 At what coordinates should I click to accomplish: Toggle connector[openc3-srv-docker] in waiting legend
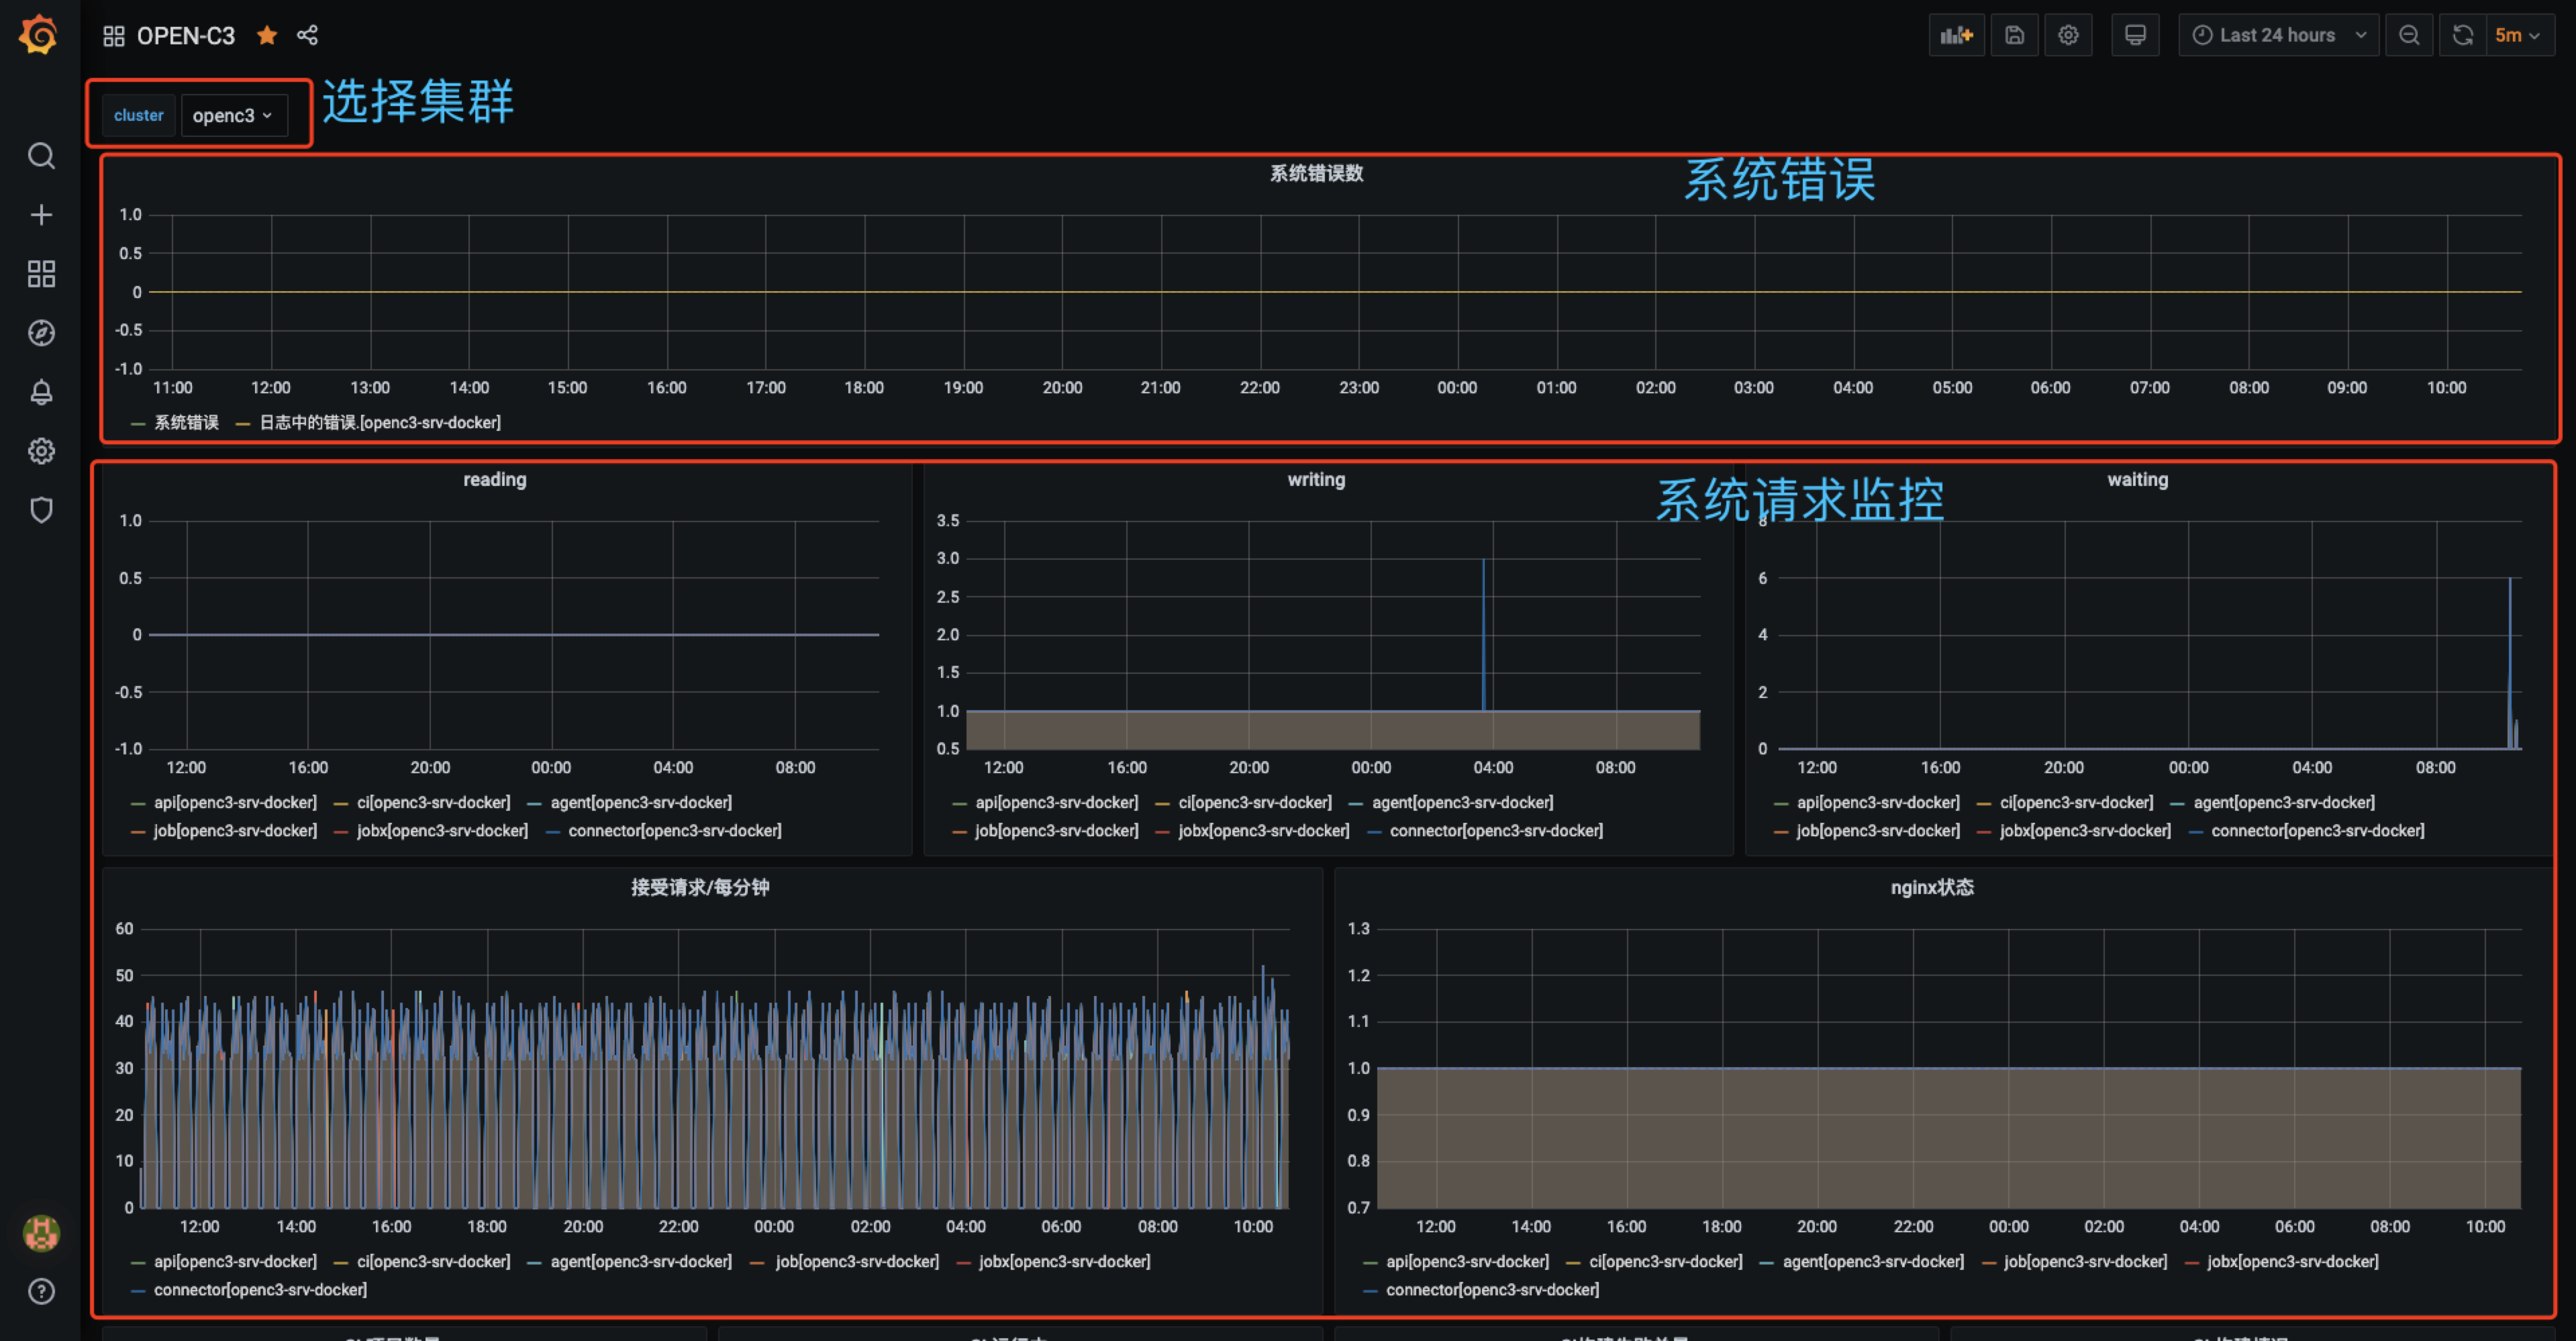(x=2318, y=830)
